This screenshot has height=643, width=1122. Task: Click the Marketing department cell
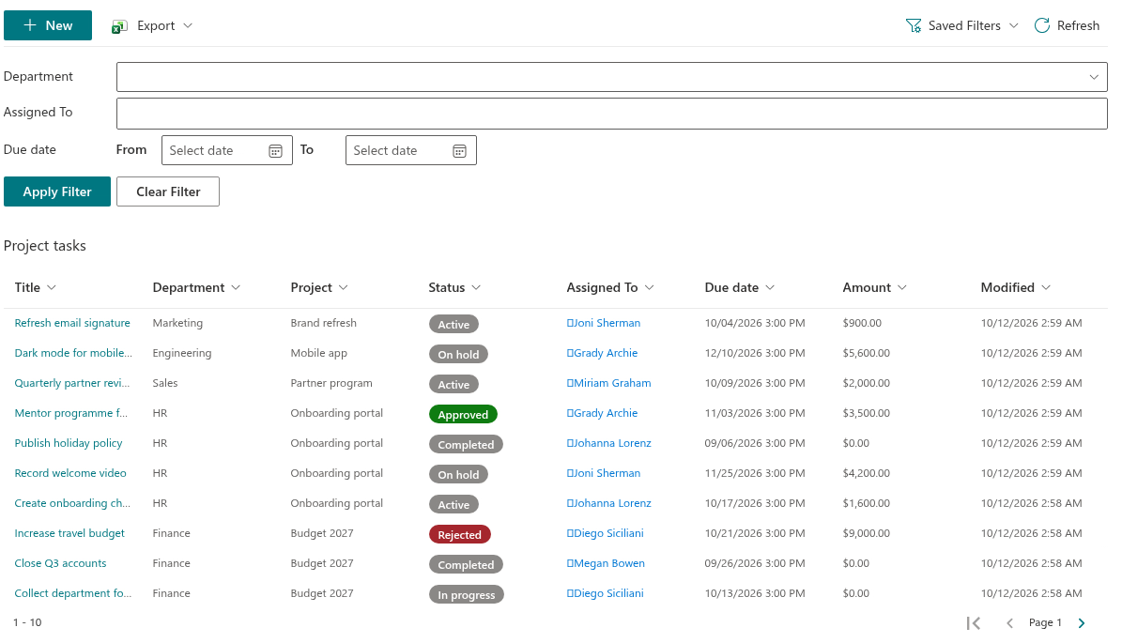click(177, 323)
